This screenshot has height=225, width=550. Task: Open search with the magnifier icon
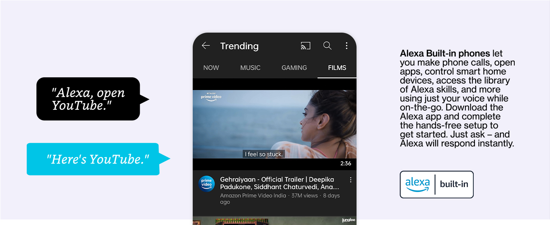(x=327, y=46)
